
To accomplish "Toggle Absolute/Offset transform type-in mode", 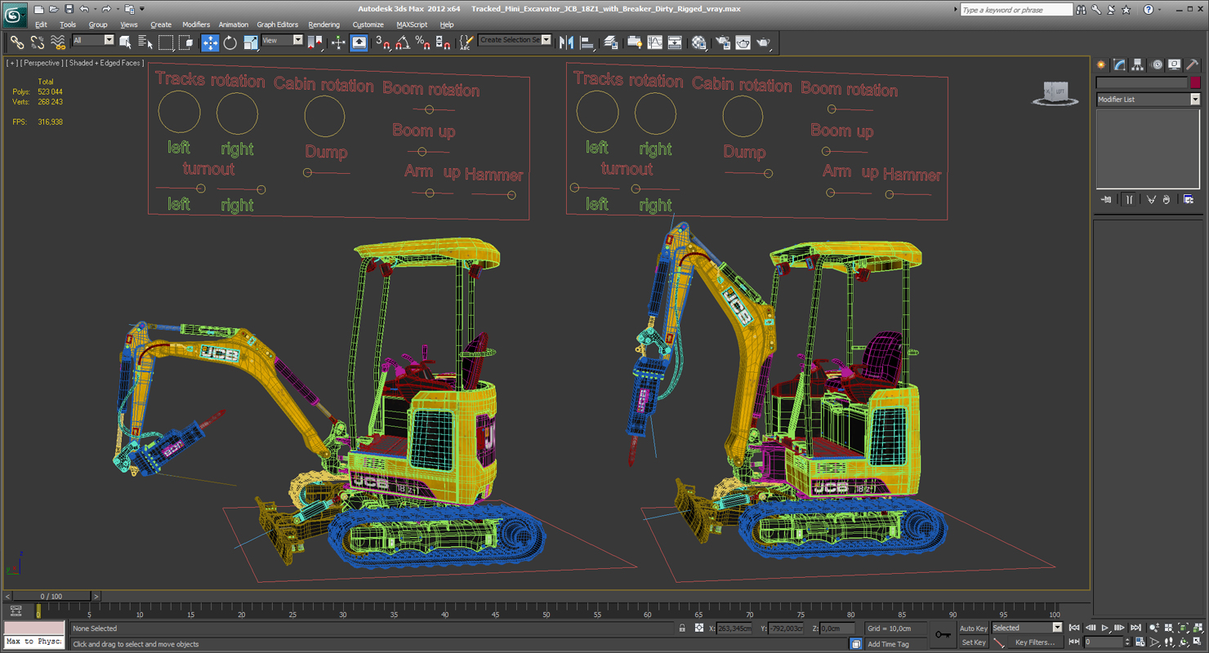I will [699, 628].
